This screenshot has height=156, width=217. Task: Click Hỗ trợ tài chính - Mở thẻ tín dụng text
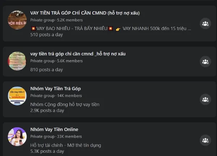[x=65, y=146]
